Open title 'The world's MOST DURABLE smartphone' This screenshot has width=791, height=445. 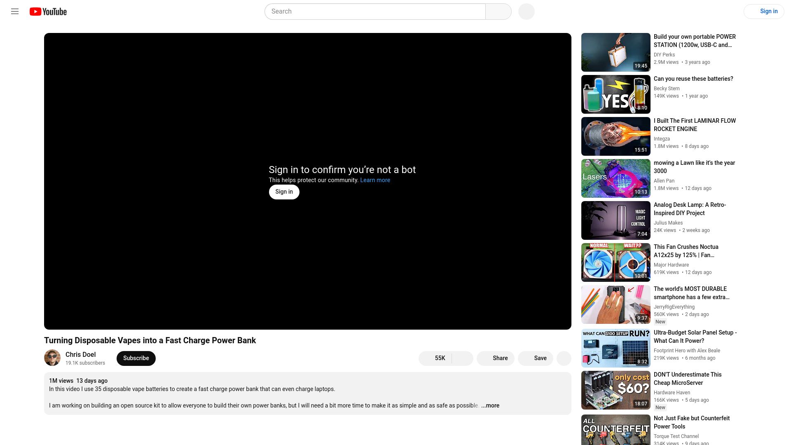click(x=692, y=293)
